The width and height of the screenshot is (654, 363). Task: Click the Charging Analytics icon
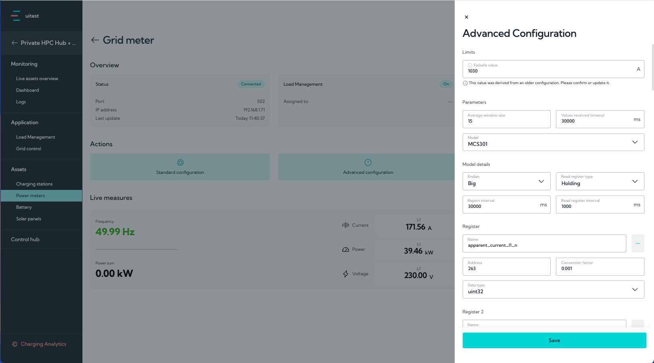pos(15,344)
